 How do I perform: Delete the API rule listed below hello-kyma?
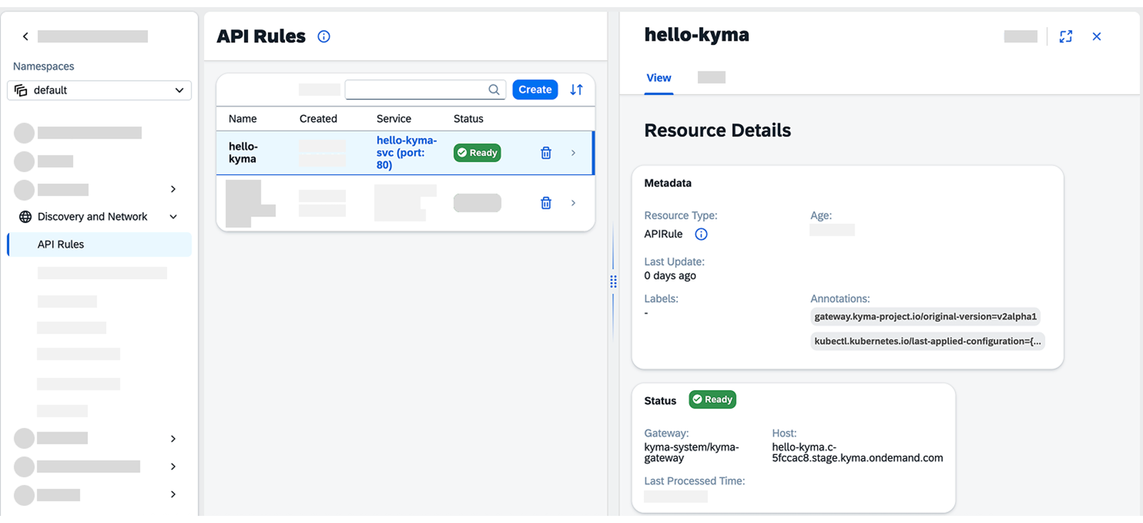tap(546, 203)
